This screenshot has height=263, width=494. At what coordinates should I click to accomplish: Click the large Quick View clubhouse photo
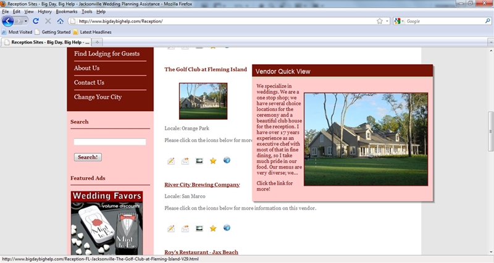[366, 139]
